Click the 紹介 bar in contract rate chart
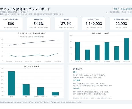The width and height of the screenshot is (132, 109). tap(11, 83)
